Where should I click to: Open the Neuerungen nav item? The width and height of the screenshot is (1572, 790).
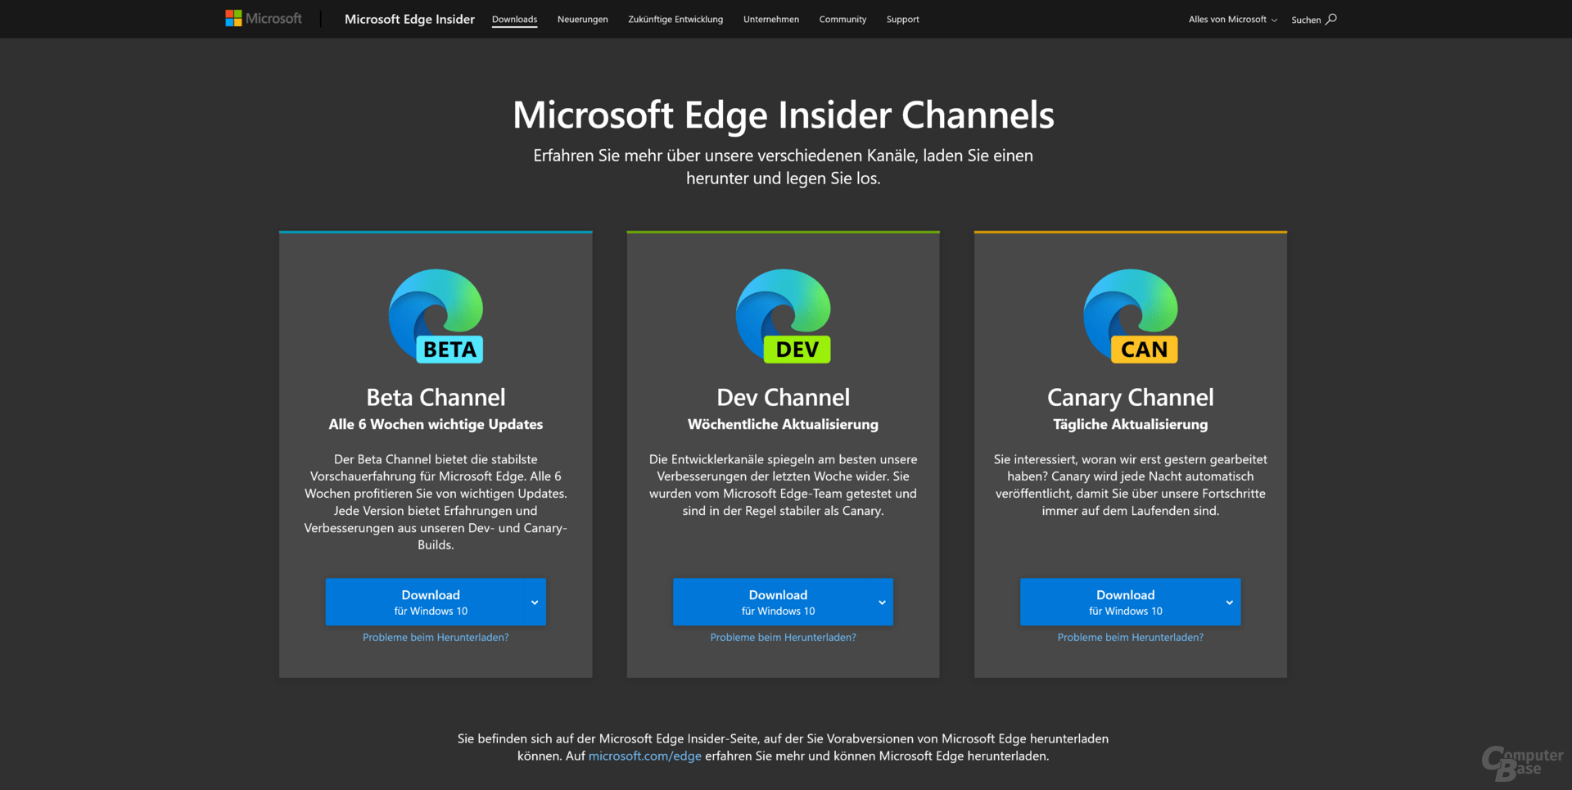pyautogui.click(x=582, y=19)
